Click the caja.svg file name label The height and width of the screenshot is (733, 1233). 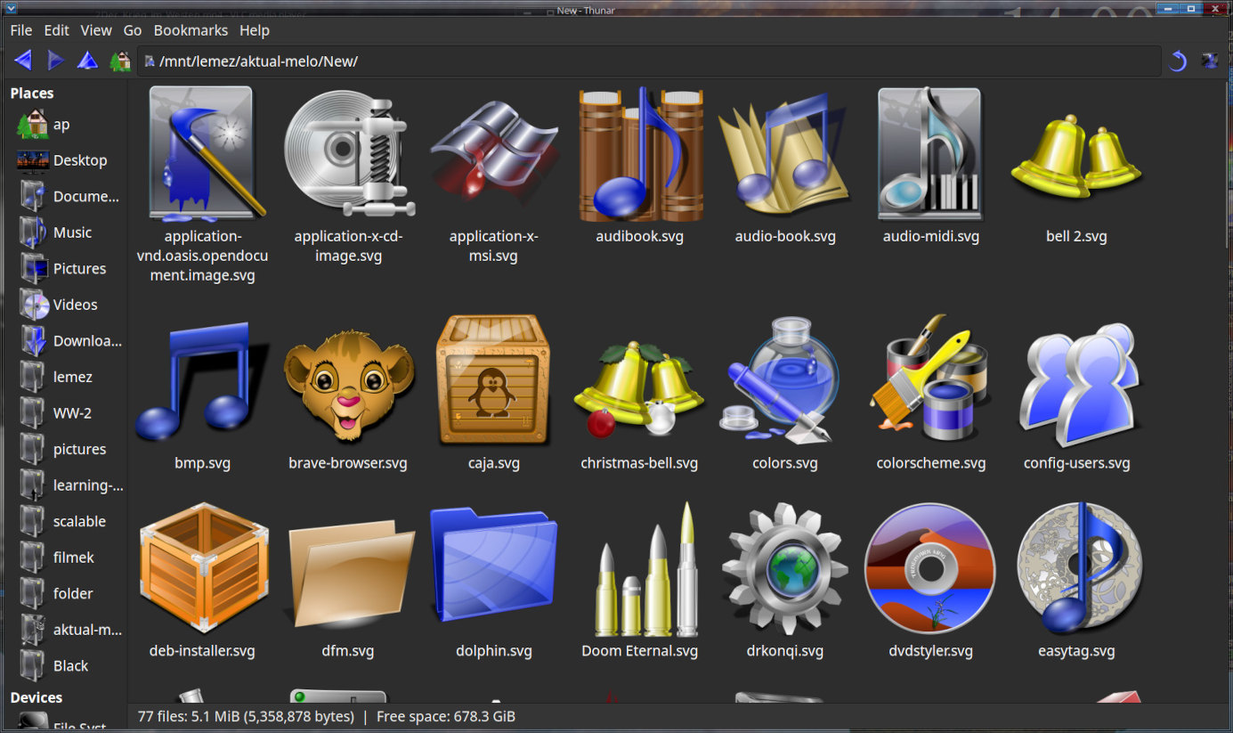coord(494,463)
